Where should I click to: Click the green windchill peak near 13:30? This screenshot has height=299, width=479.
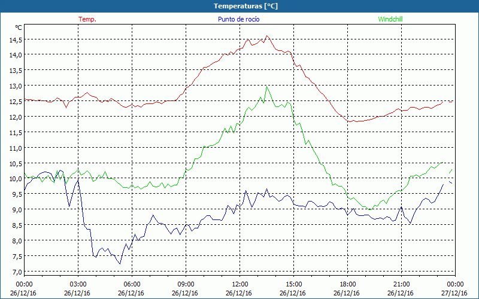(x=266, y=87)
